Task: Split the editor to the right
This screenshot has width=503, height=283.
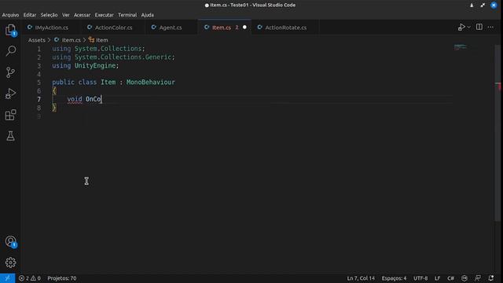Action: tap(479, 28)
